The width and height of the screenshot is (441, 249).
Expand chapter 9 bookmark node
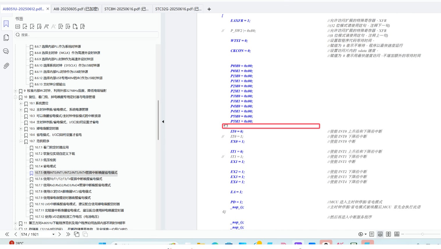point(15,91)
